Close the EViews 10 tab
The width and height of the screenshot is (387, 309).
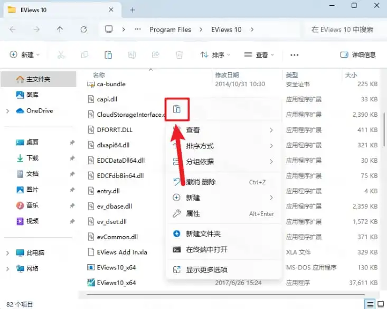[x=111, y=10]
